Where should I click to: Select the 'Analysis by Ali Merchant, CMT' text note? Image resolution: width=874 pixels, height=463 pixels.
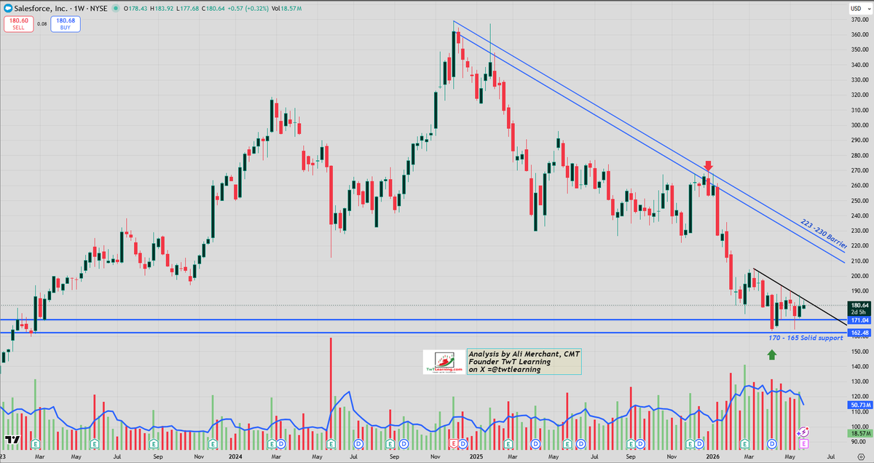pyautogui.click(x=524, y=361)
